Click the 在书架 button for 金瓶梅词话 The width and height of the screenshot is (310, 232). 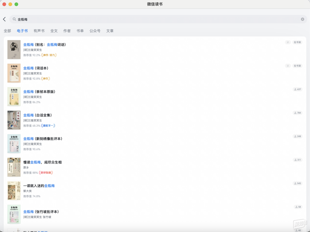click(x=297, y=42)
